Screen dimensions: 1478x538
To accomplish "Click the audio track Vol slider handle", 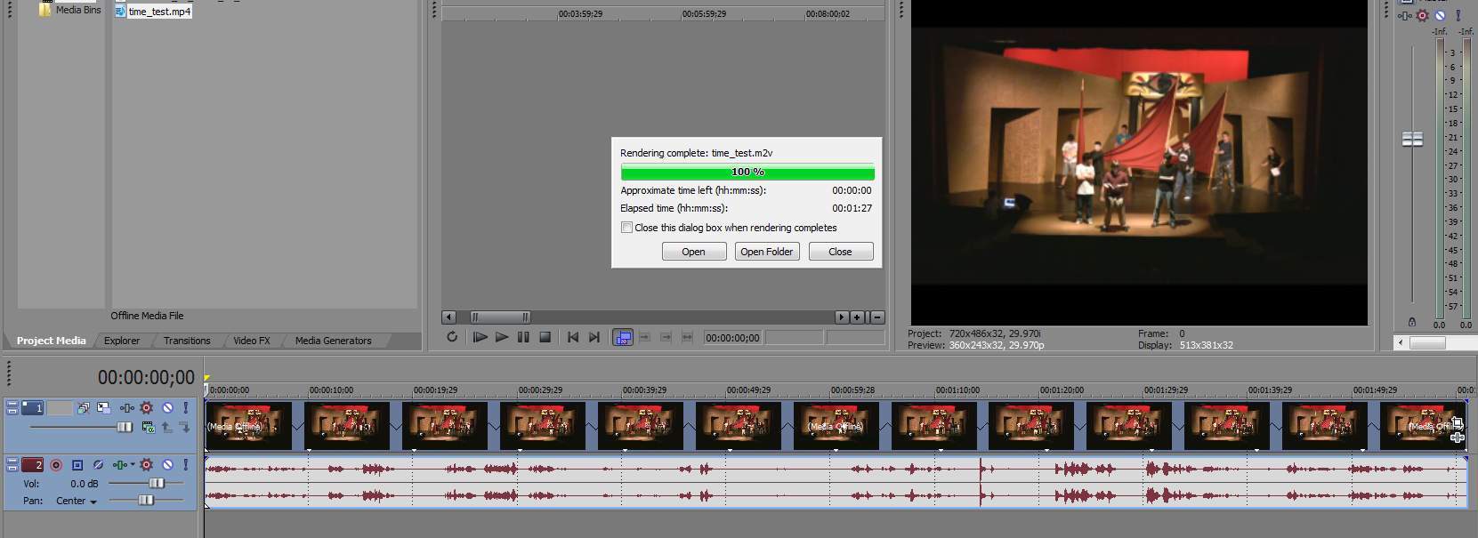I will point(157,483).
